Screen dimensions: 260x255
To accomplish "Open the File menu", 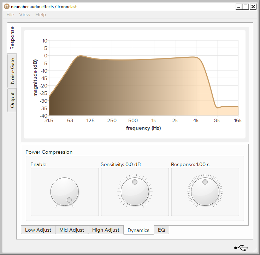I will 10,15.
